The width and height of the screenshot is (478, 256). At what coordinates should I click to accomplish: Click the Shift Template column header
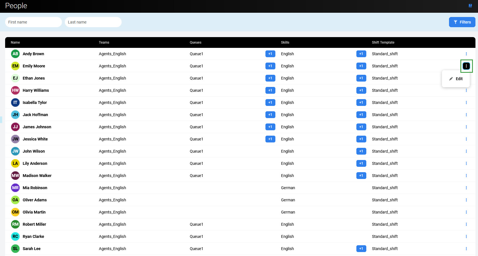tap(383, 42)
